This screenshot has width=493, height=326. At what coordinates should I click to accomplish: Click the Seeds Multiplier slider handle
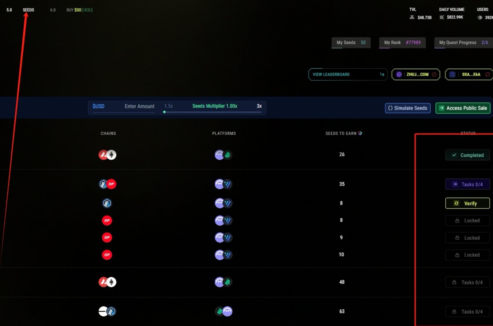(164, 112)
